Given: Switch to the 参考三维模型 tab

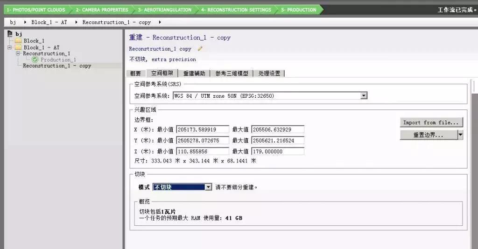Looking at the screenshot, I should [x=232, y=73].
